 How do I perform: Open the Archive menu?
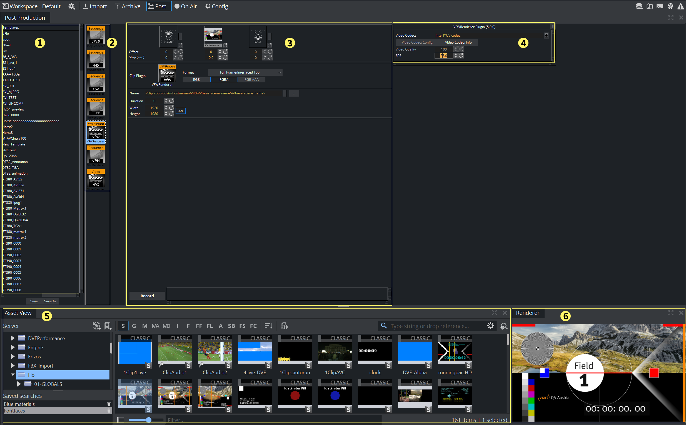click(128, 6)
